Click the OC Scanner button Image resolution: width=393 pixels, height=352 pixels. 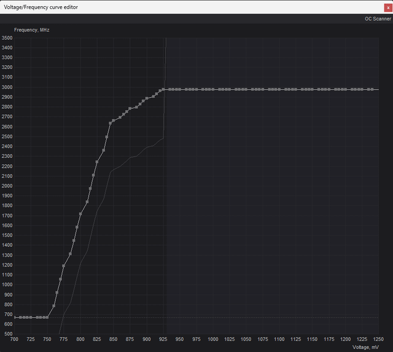click(378, 19)
